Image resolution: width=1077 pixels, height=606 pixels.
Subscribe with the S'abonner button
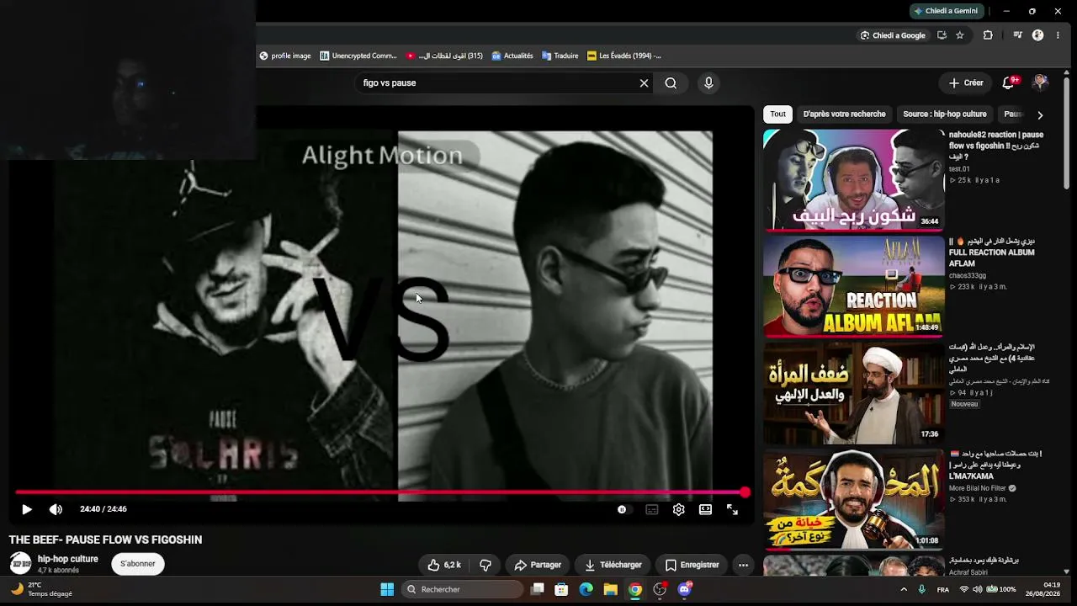[138, 564]
